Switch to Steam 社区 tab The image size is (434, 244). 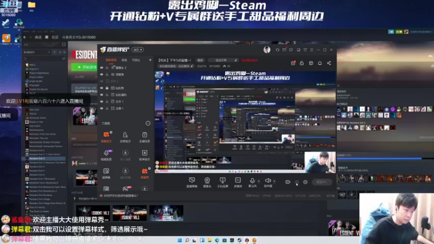coord(55,37)
